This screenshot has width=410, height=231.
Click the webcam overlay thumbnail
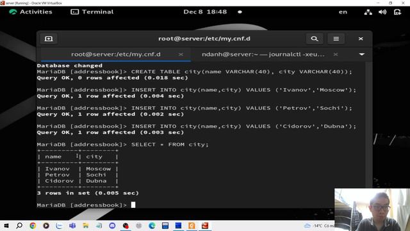pos(372,210)
